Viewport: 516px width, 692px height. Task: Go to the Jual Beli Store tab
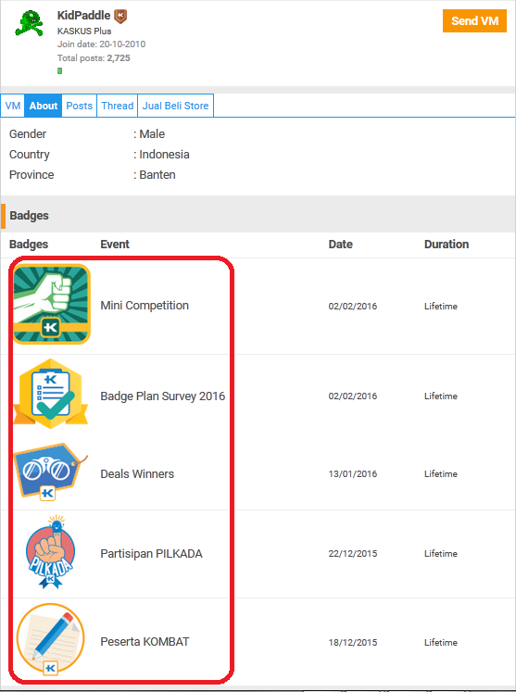(175, 106)
